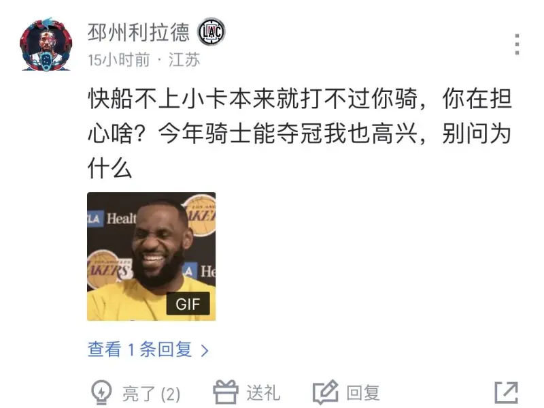Click the 送礼 text button
Image resolution: width=544 pixels, height=408 pixels.
point(263,393)
